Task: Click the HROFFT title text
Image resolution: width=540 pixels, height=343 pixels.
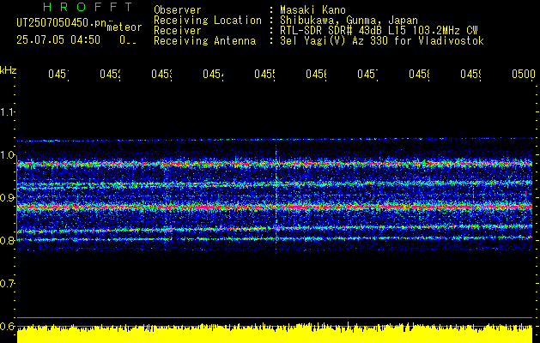Action: pyautogui.click(x=88, y=7)
